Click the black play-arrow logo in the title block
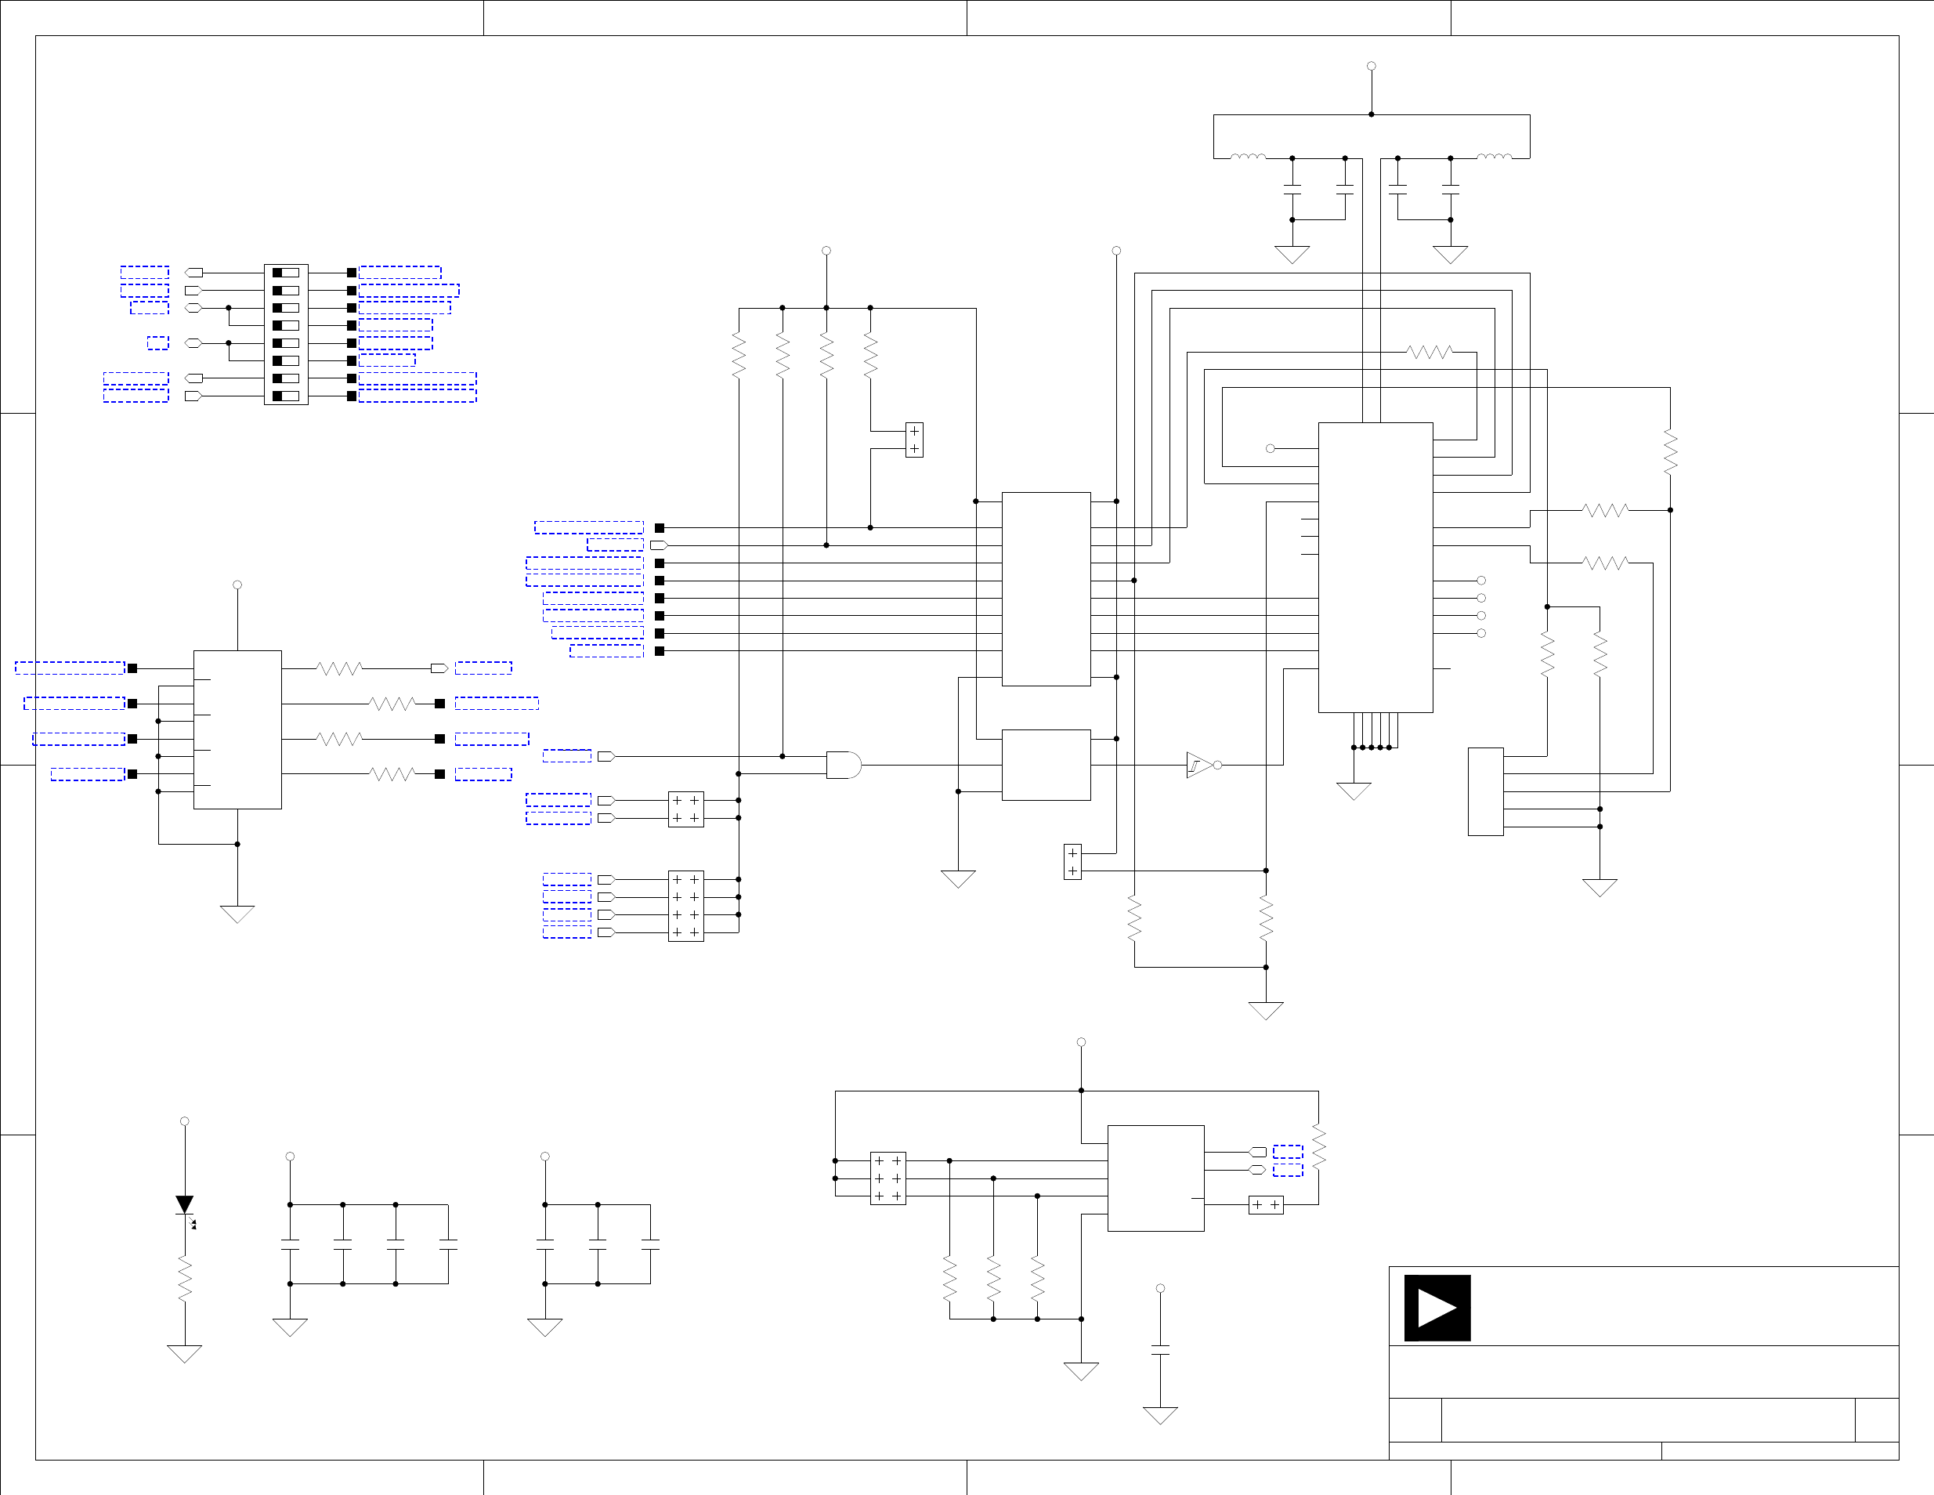Screen dimensions: 1934x1495 click(1437, 1307)
